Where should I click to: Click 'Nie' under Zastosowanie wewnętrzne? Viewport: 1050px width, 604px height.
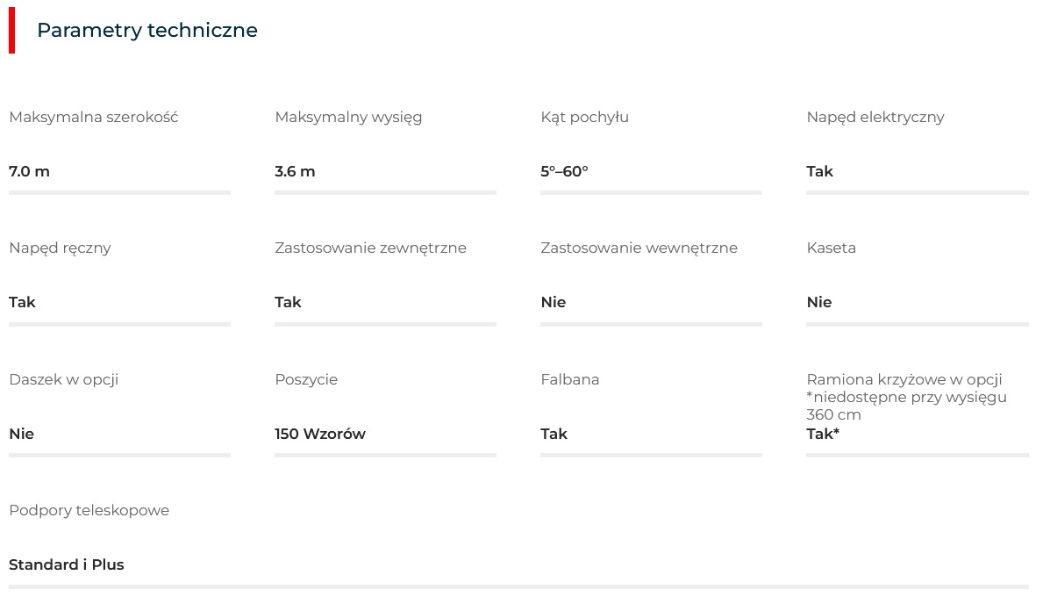[x=554, y=302]
